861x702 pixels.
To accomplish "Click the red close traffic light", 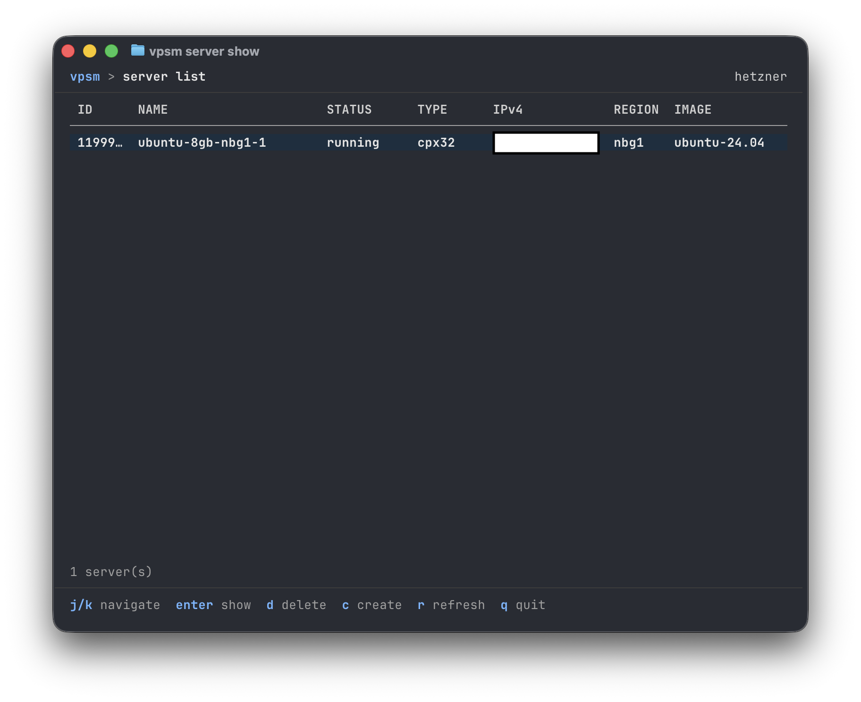I will [x=68, y=50].
